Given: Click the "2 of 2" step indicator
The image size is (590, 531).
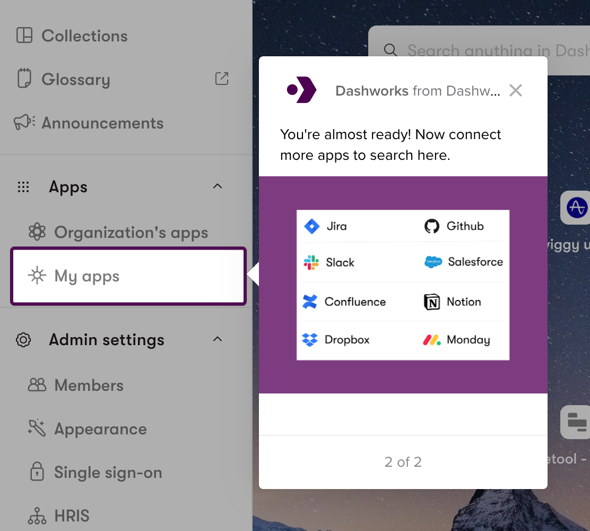Looking at the screenshot, I should tap(403, 462).
